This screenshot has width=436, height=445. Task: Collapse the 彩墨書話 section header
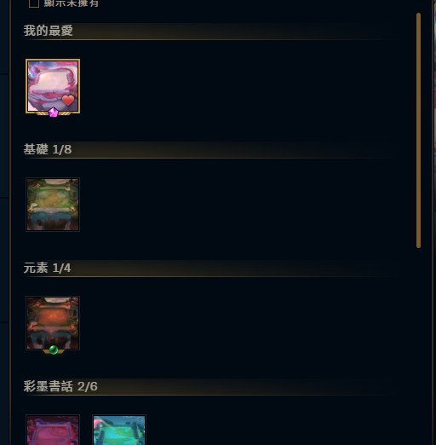coord(210,386)
